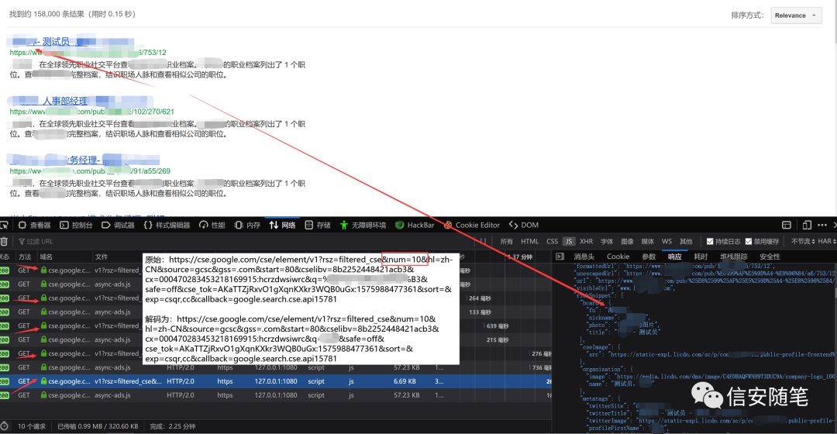Open the HAR export dropdown
Image resolution: width=837 pixels, height=434 pixels.
pyautogui.click(x=828, y=241)
